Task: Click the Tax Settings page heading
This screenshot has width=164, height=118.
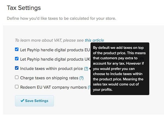Action: click(24, 8)
